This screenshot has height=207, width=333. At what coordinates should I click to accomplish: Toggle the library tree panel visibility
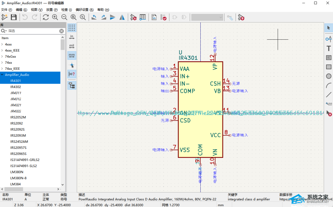(72, 85)
